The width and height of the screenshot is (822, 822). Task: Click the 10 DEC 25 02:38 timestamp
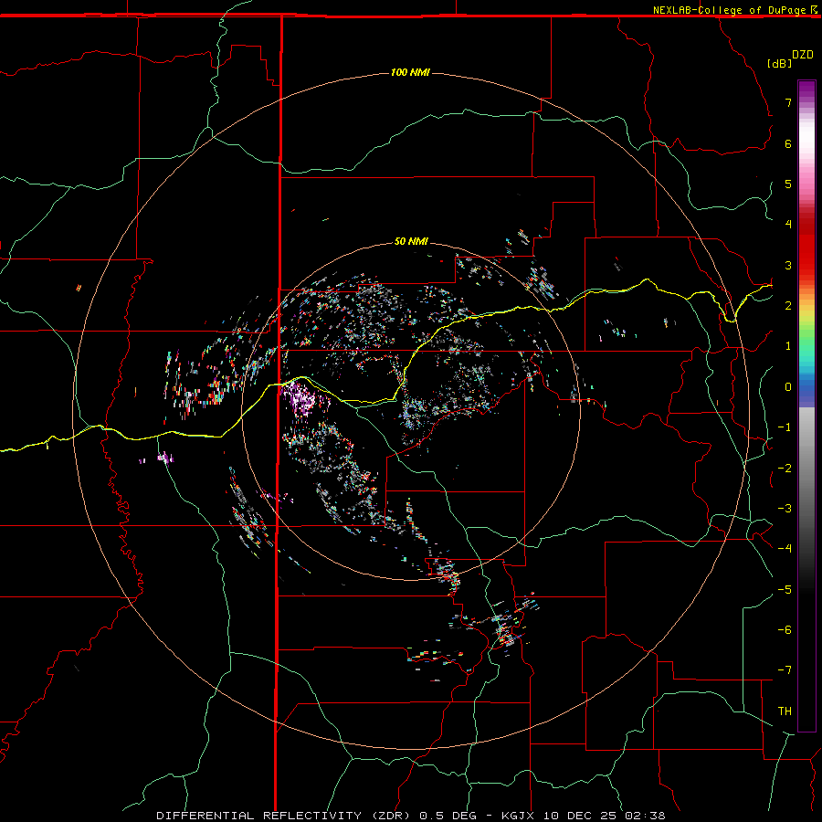coord(605,816)
